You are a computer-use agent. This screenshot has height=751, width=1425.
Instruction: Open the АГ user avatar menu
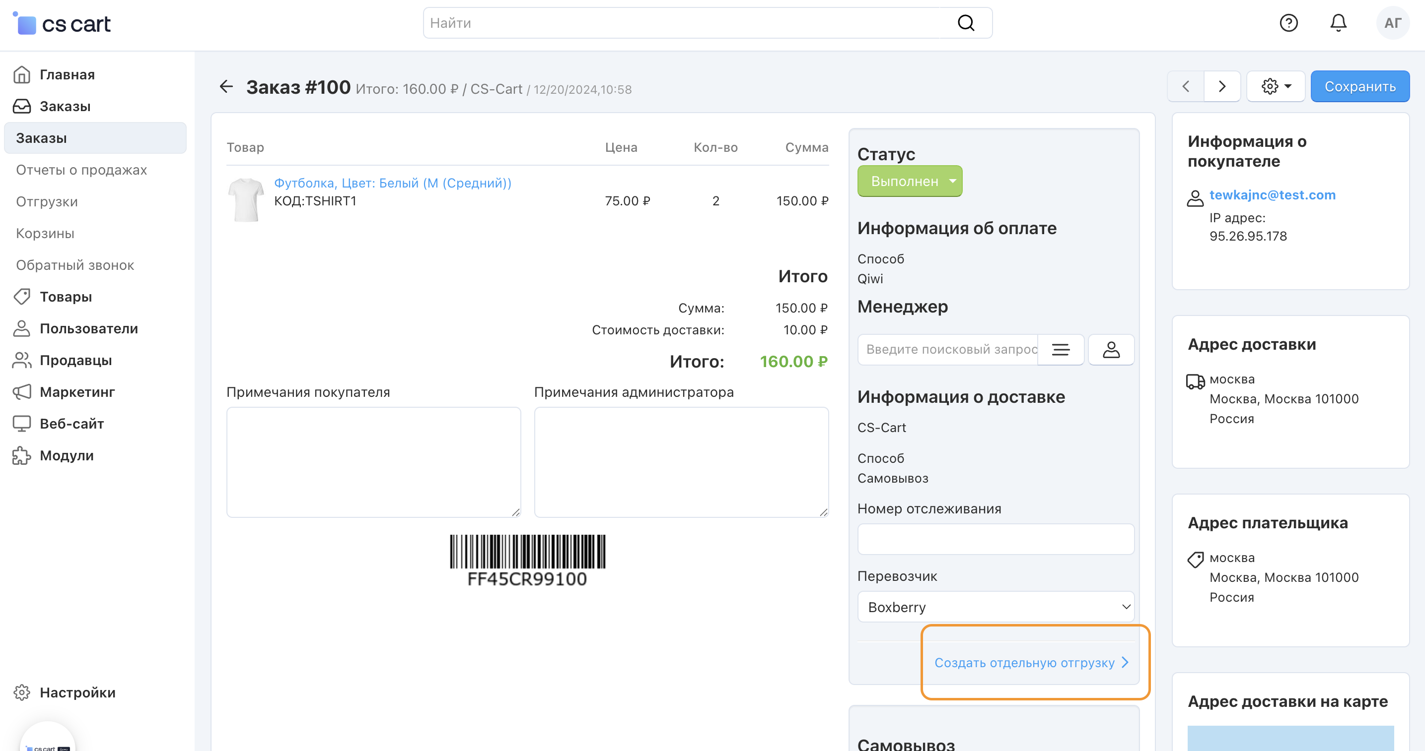[x=1392, y=23]
